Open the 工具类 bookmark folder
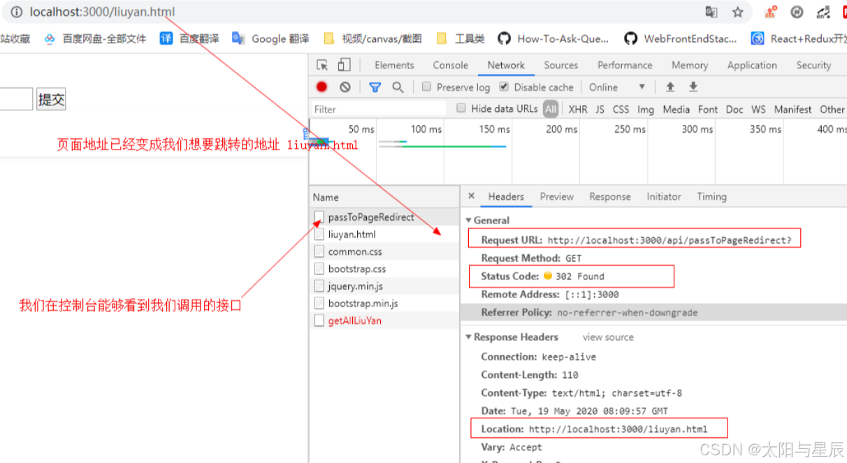Image resolution: width=847 pixels, height=463 pixels. 461,38
